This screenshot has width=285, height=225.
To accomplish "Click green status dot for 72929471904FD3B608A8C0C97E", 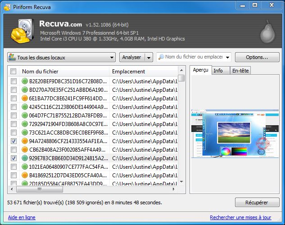I will 24,124.
